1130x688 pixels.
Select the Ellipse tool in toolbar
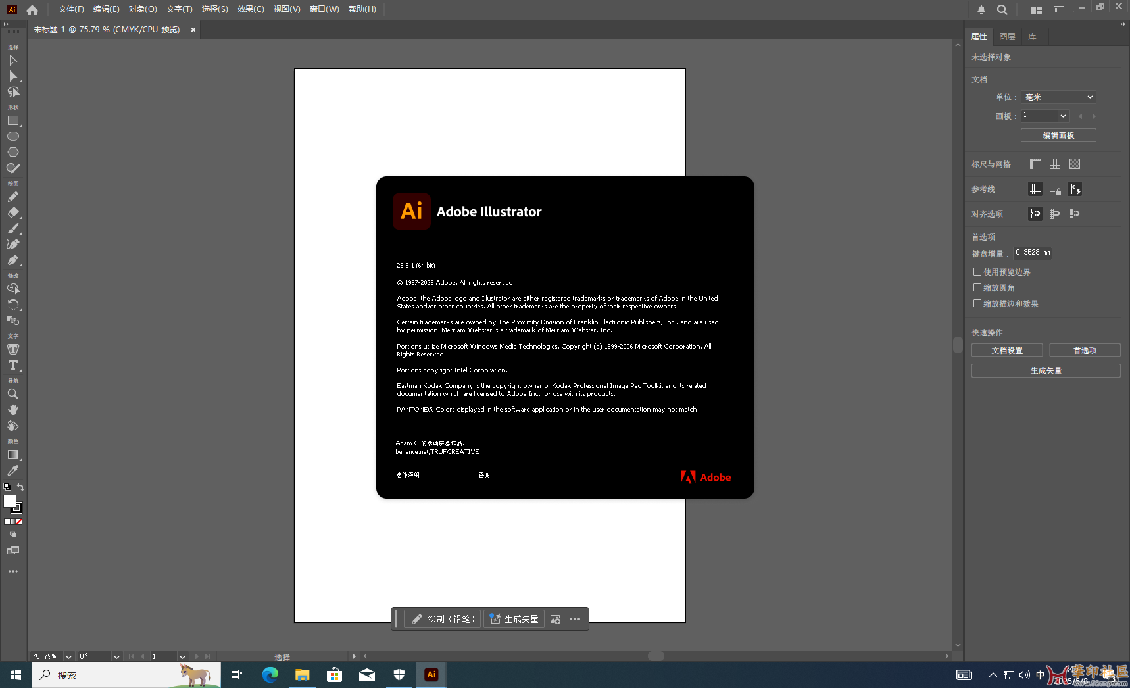click(x=12, y=136)
